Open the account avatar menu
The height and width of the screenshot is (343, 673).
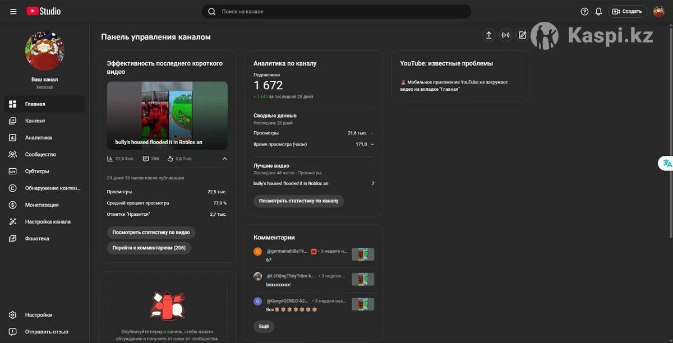coord(658,11)
